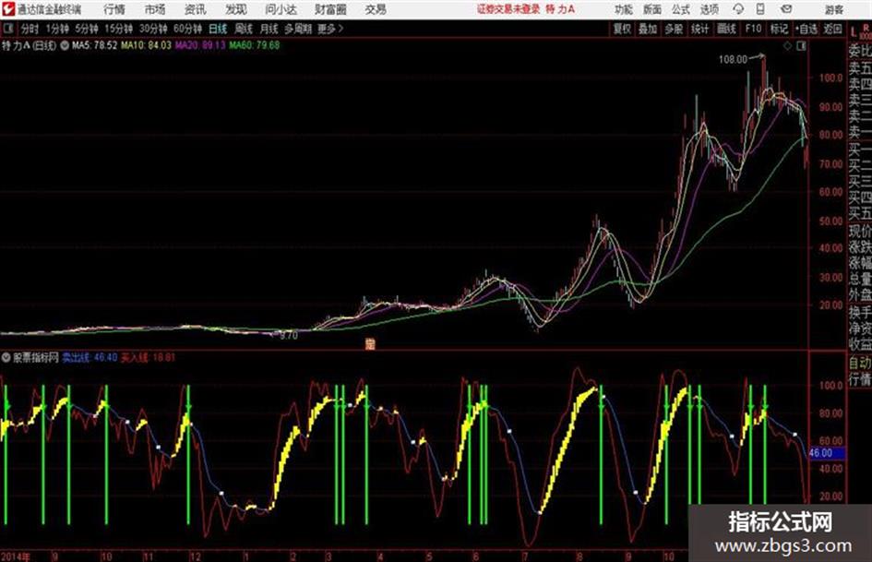Screen dimensions: 872x562
Task: Open the F10 company info
Action: click(x=754, y=29)
